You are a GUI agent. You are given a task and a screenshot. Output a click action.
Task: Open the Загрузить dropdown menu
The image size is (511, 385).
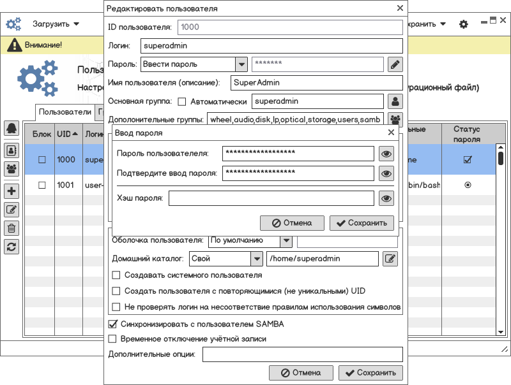56,24
